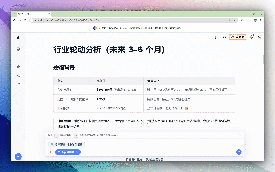275x172 pixels.
Task: Go forward with the browser forward arrow
Action: tap(20, 20)
